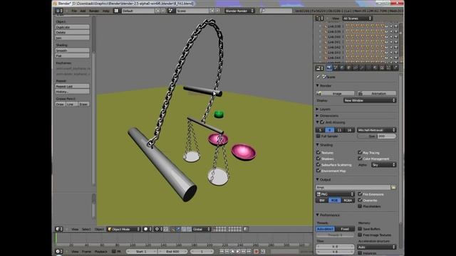Click the Duplicate button
The width and height of the screenshot is (456, 256).
click(72, 27)
